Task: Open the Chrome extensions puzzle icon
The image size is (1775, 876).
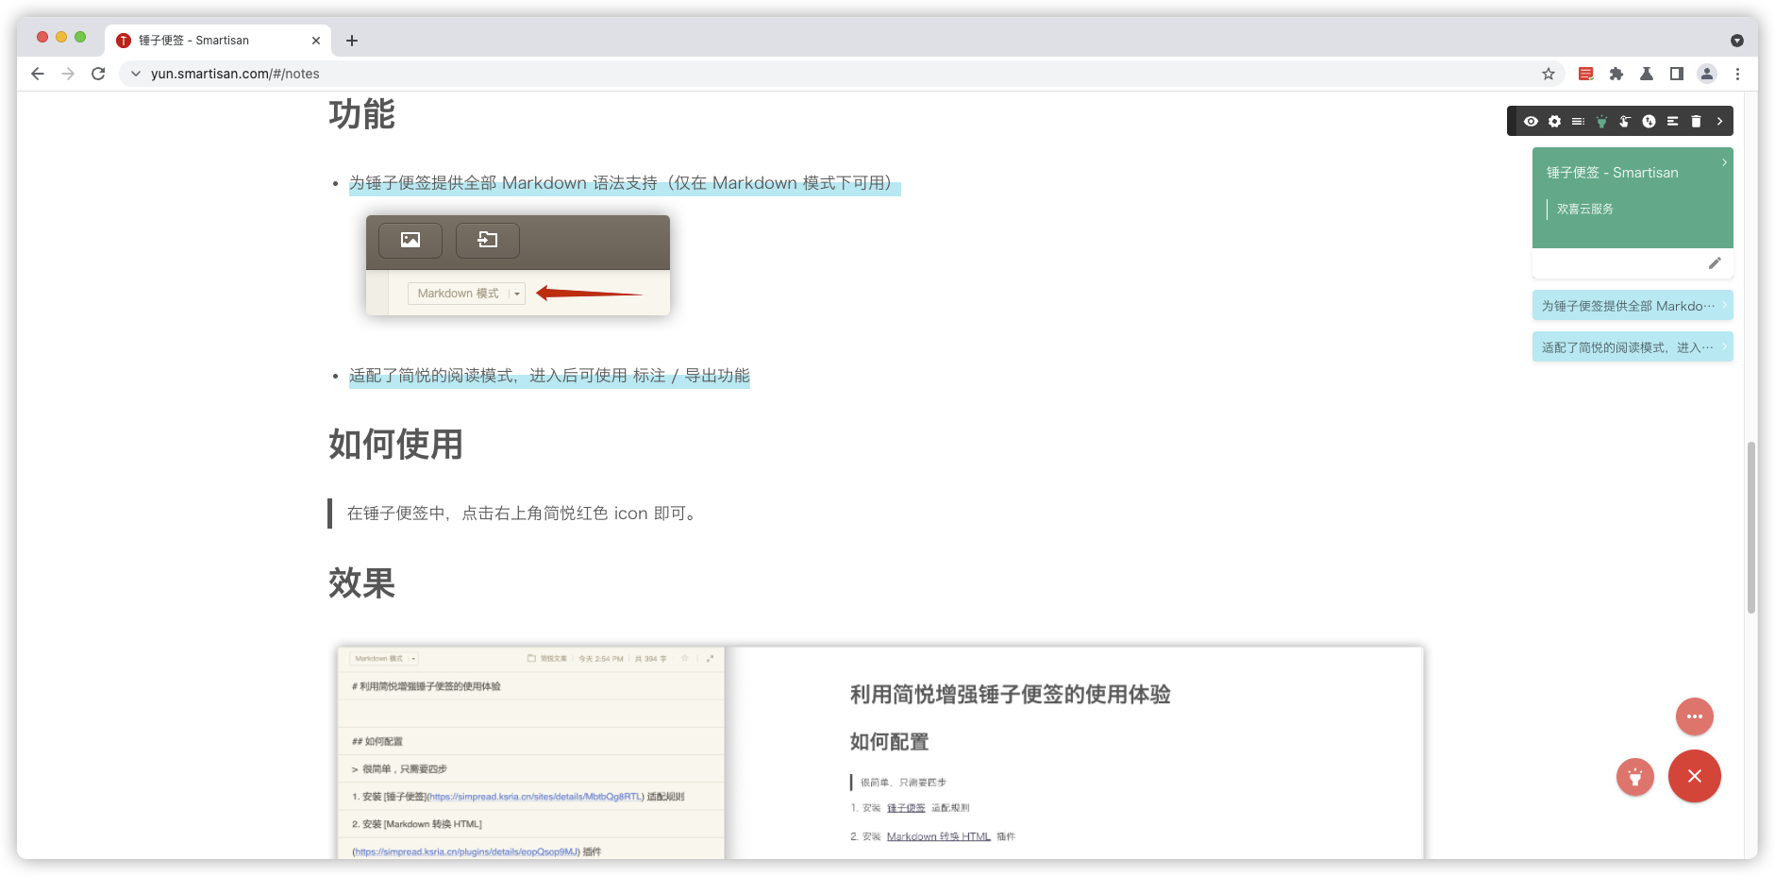Action: pyautogui.click(x=1616, y=74)
